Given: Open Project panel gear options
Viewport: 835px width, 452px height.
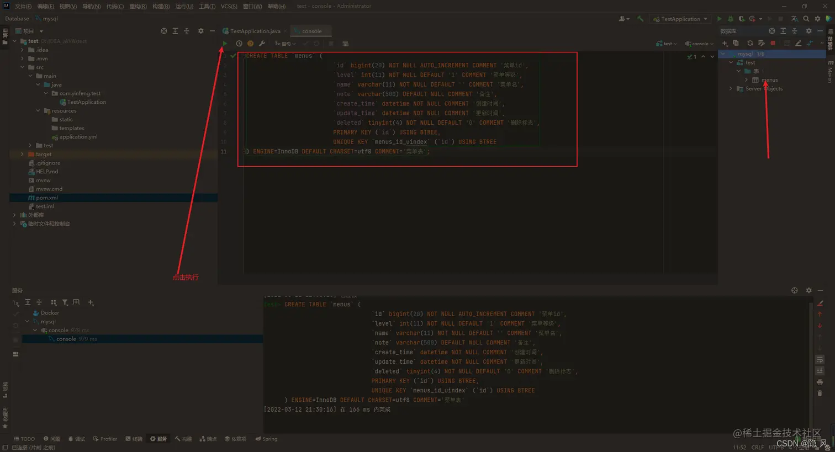Looking at the screenshot, I should tap(200, 31).
